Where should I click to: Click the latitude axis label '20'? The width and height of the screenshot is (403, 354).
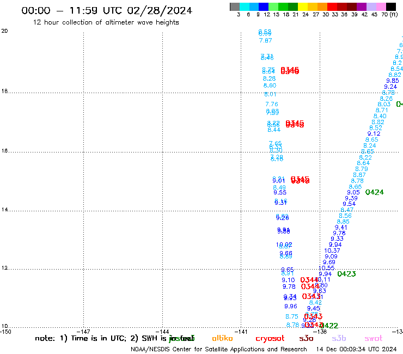(4, 31)
